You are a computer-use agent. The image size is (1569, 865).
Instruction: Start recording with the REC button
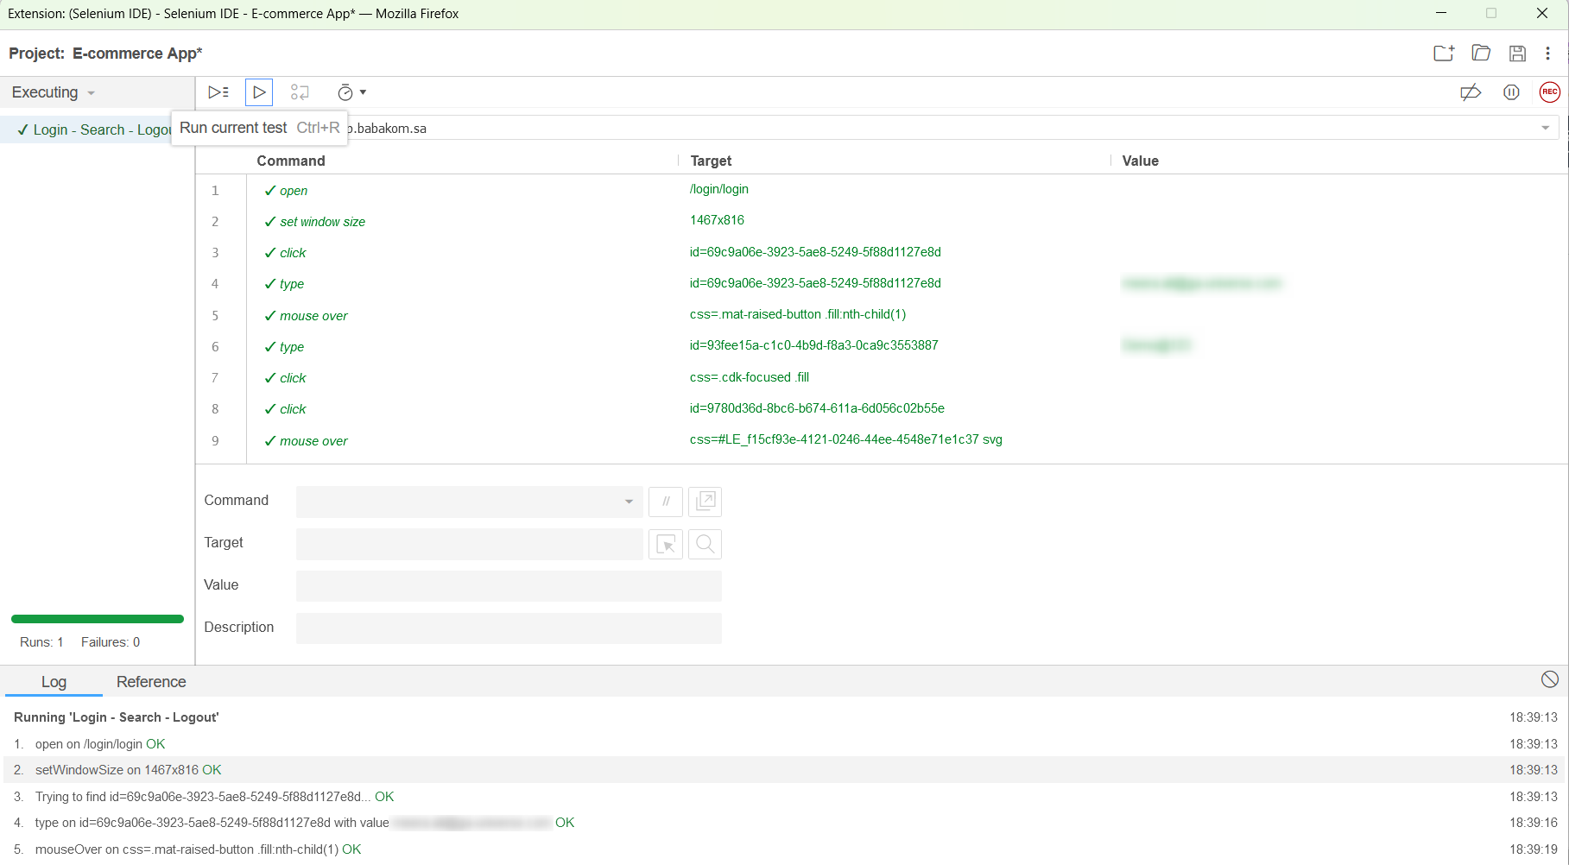click(1550, 92)
